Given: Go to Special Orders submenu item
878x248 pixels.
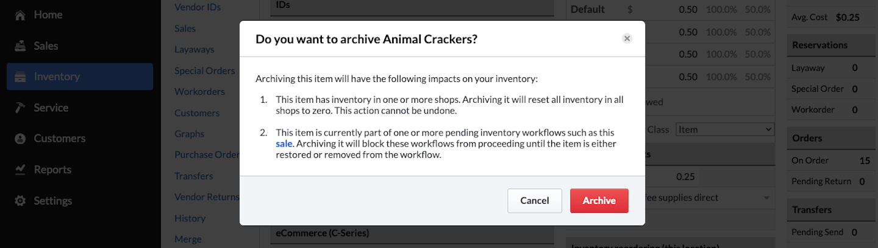Looking at the screenshot, I should click(x=204, y=71).
